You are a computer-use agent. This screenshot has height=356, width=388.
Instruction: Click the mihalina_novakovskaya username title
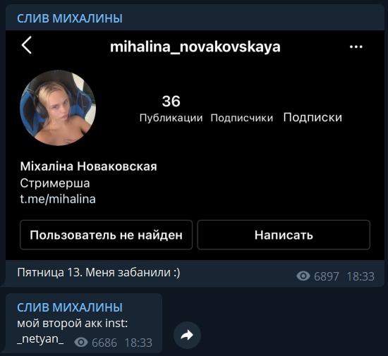click(x=195, y=47)
